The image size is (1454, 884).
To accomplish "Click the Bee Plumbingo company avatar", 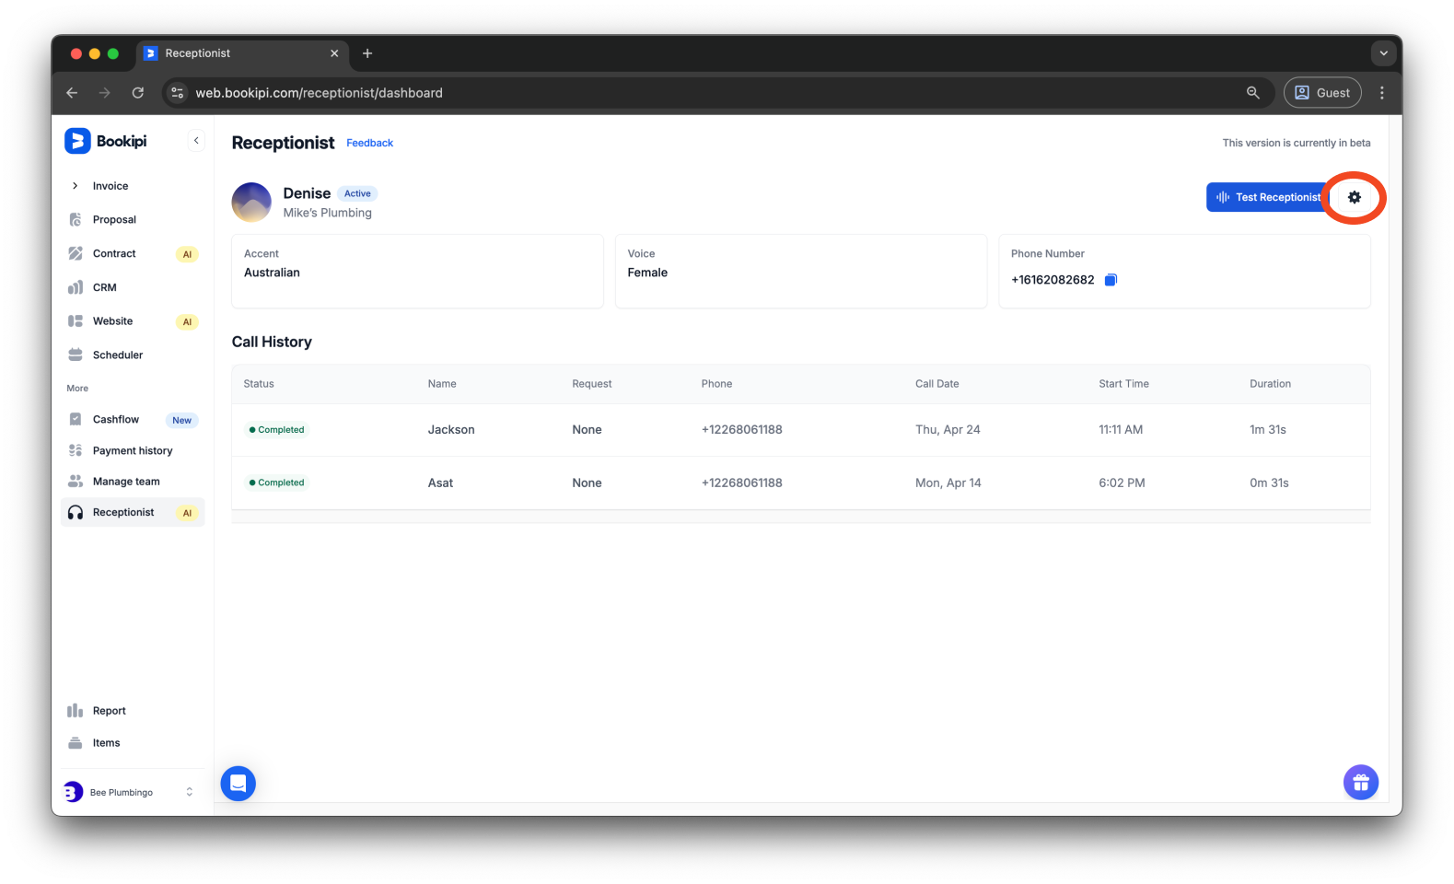I will coord(73,792).
